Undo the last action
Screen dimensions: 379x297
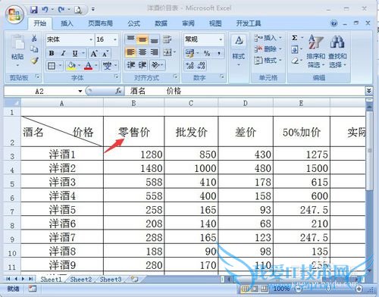point(45,10)
